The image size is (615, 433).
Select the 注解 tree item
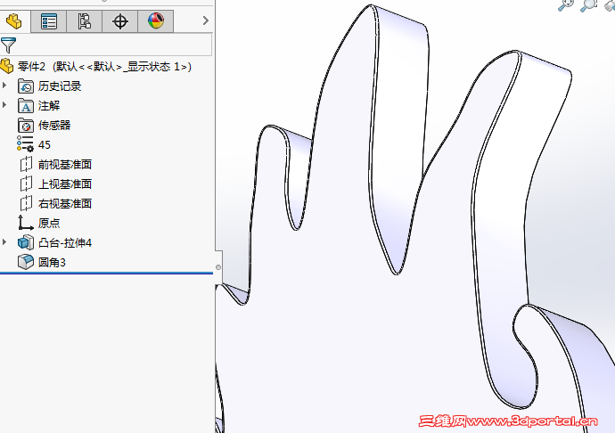coord(49,105)
